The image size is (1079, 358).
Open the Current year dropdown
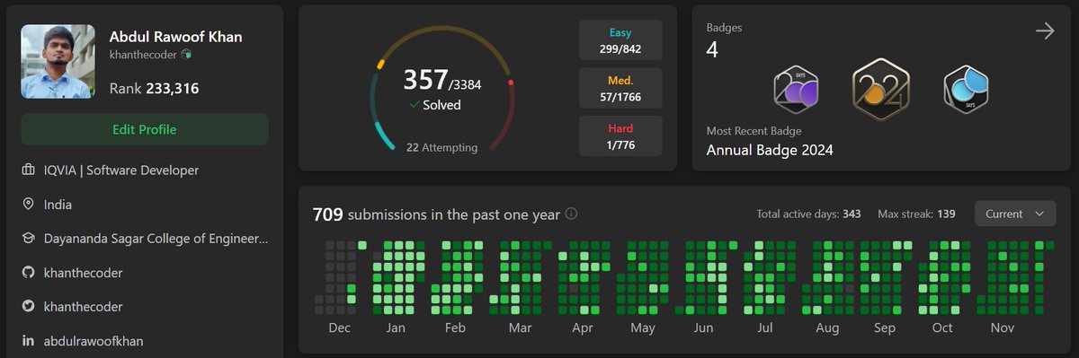tap(1014, 214)
